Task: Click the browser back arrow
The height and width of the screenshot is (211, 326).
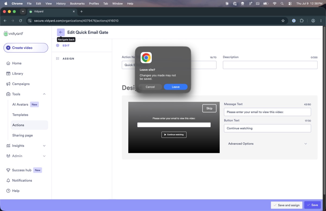Action: (5, 21)
